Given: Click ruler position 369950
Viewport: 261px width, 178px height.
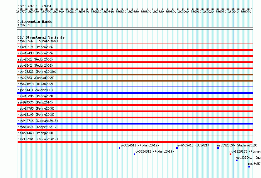Looking at the screenshot, I should (x=246, y=12).
